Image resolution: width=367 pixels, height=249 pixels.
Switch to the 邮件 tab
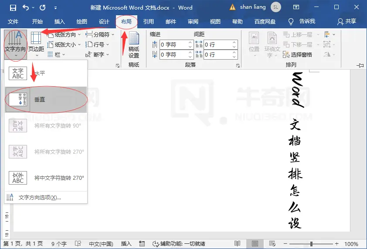pos(171,22)
